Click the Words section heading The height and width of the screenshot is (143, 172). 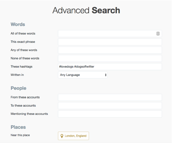tap(18, 24)
